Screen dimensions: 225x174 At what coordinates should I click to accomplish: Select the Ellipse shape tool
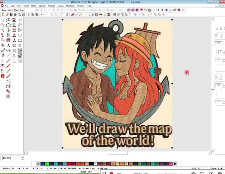[20, 35]
